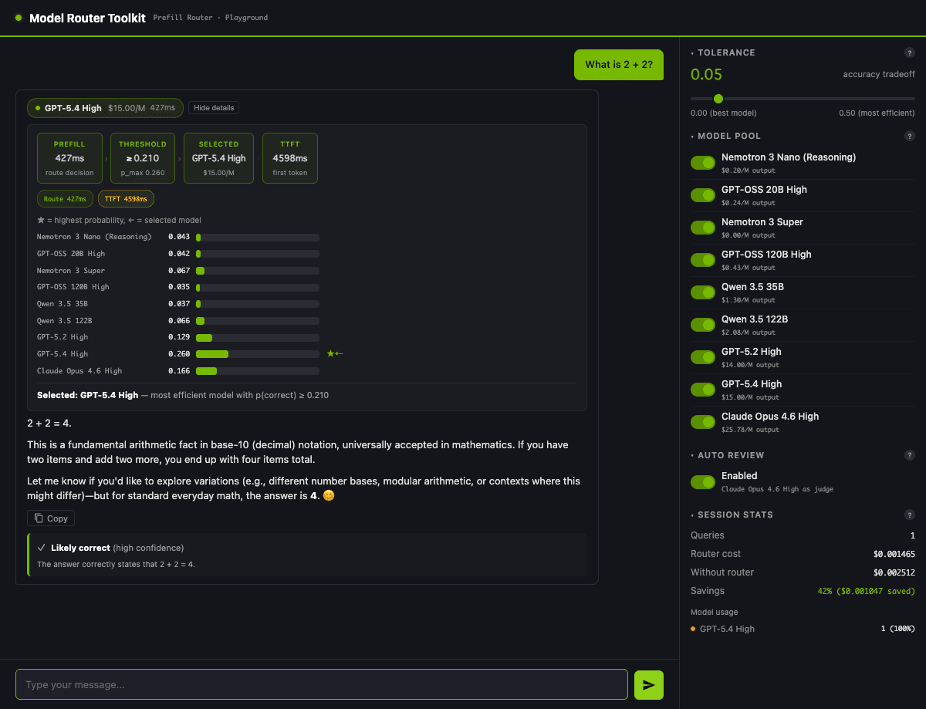Click Without router value $0.002512
Viewport: 926px width, 709px height.
(x=894, y=572)
